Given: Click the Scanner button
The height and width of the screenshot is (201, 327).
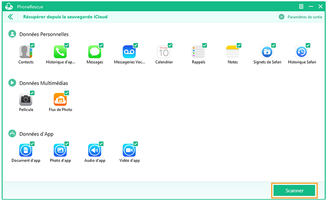Looking at the screenshot, I should pyautogui.click(x=294, y=191).
